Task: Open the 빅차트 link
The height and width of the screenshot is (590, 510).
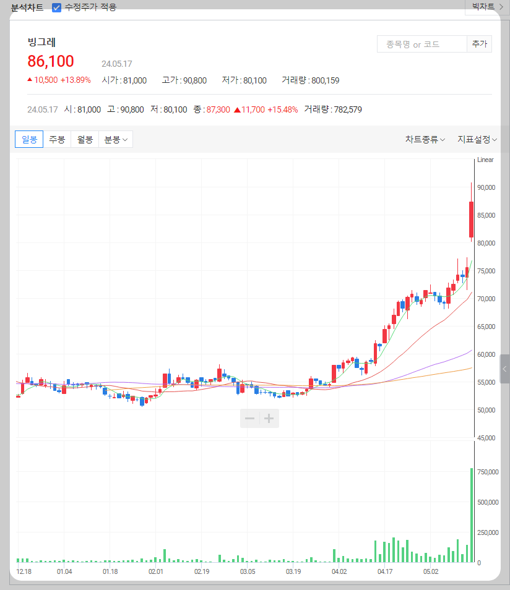Action: click(x=487, y=7)
